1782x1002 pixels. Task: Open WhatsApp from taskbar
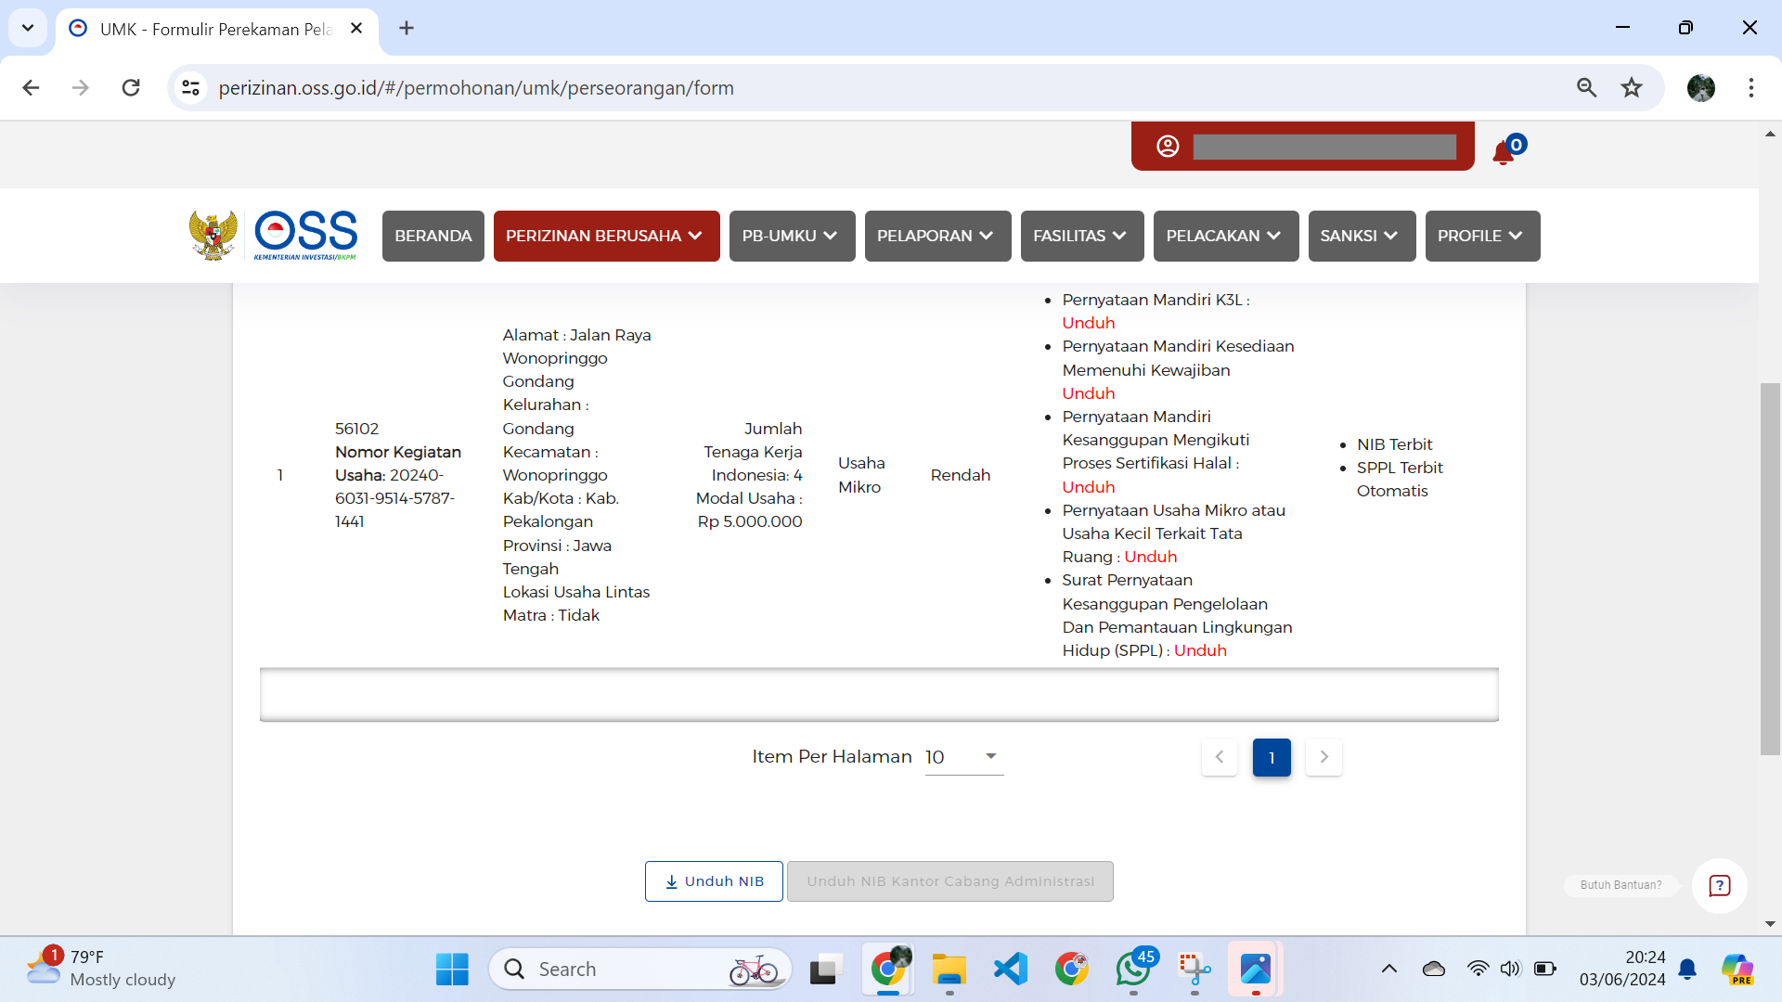[x=1133, y=970]
